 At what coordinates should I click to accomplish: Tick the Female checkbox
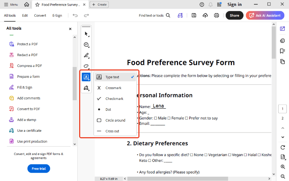(169, 118)
